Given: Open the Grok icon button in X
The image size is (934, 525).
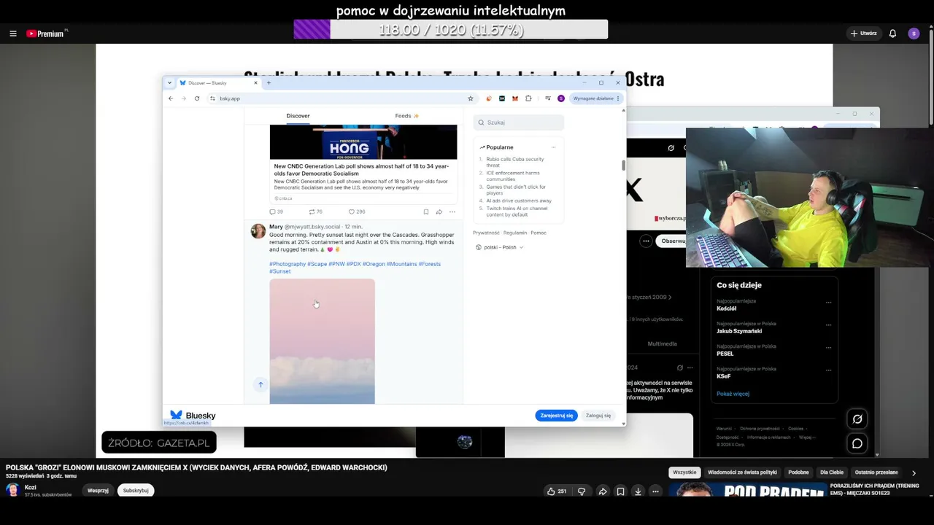Looking at the screenshot, I should point(857,419).
